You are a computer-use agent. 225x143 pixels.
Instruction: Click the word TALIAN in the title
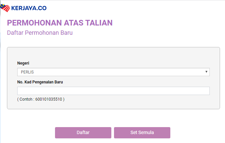click(98, 23)
